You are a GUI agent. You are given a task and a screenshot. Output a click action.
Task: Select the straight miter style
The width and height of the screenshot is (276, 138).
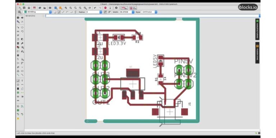pyautogui.click(x=109, y=12)
